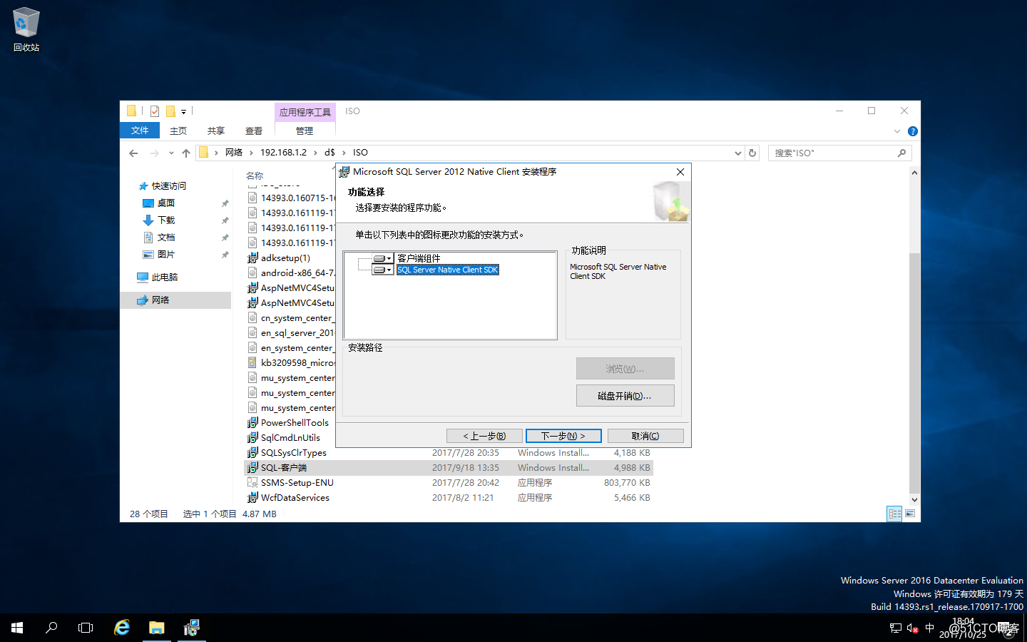
Task: Click 取消(C) button
Action: pos(645,436)
